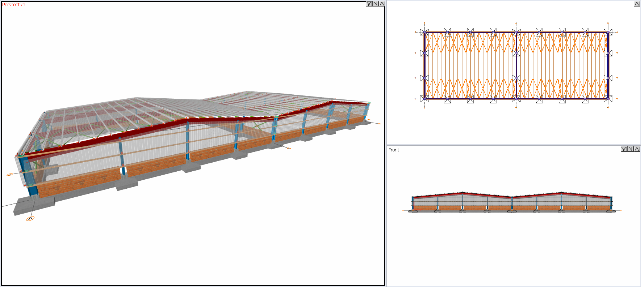The width and height of the screenshot is (641, 287).
Task: Click the splitter between plan and Front viewports
Action: click(514, 145)
